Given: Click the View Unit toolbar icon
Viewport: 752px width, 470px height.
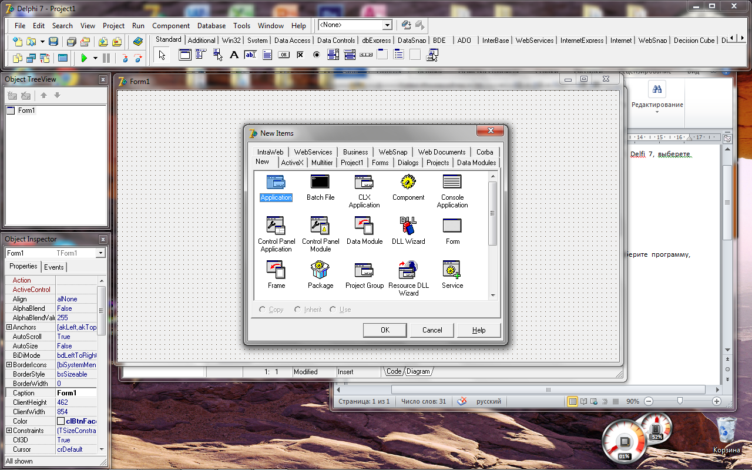Looking at the screenshot, I should [18, 58].
